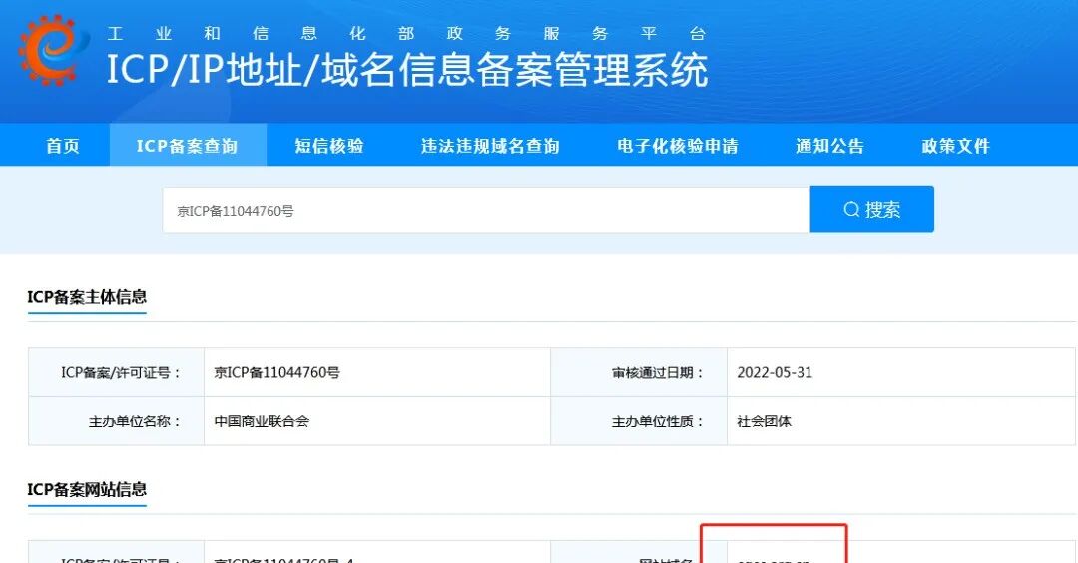Open the 短信核验 tab
1078x563 pixels.
click(x=329, y=146)
